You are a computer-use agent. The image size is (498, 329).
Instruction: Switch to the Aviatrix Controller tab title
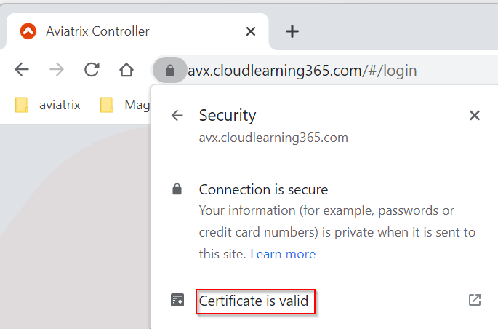click(x=97, y=31)
